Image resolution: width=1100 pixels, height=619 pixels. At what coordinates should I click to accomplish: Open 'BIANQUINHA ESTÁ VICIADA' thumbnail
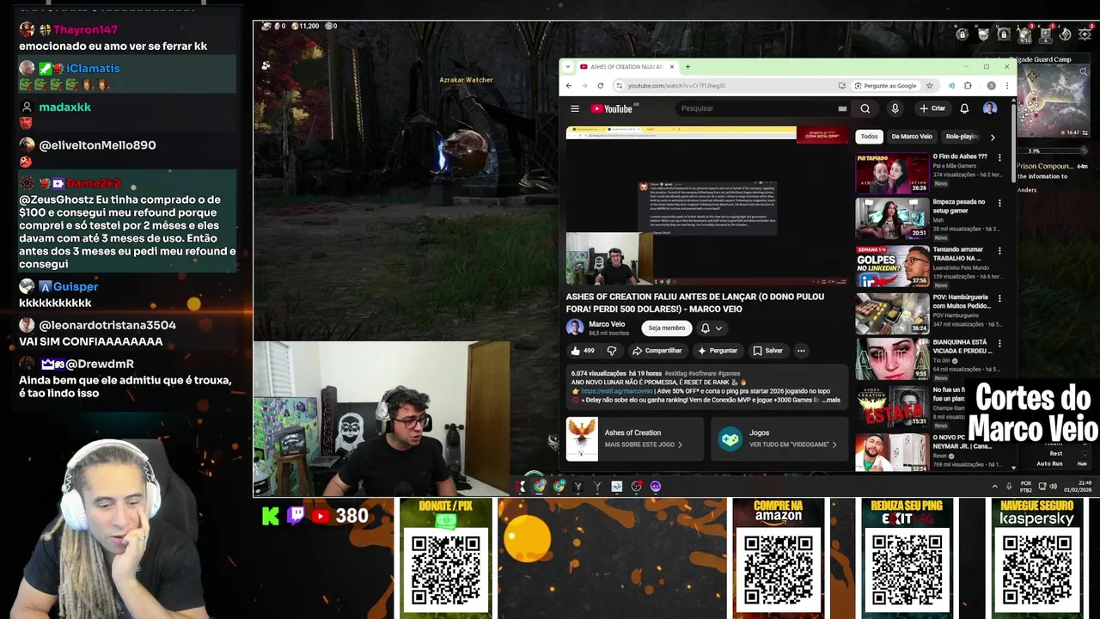pyautogui.click(x=892, y=359)
